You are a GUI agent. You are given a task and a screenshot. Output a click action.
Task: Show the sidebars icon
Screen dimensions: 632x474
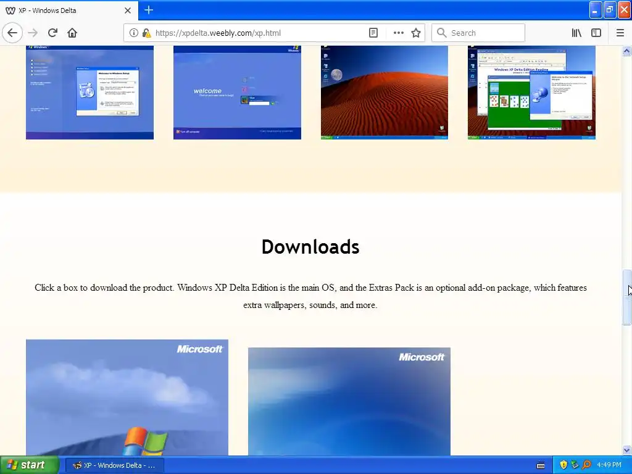[x=596, y=33]
